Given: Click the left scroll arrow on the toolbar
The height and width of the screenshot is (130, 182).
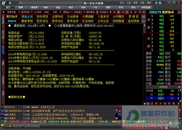Looking at the screenshot, I should [3, 12].
